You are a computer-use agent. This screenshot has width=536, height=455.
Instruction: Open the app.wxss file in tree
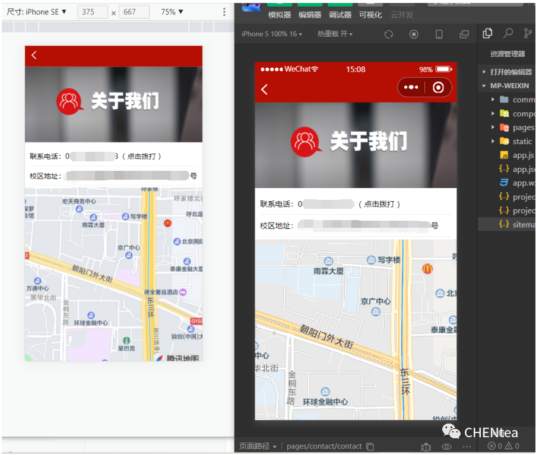coord(517,183)
